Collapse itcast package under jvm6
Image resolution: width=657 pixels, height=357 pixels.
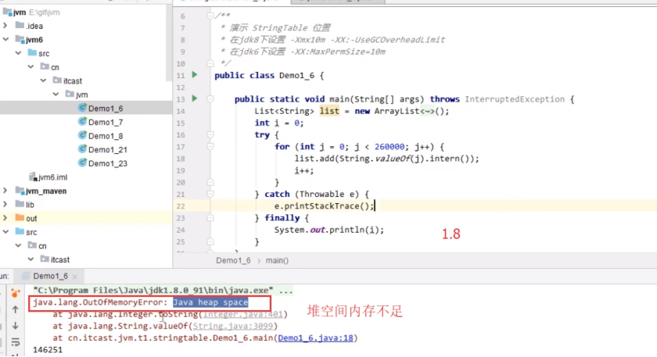(x=43, y=80)
